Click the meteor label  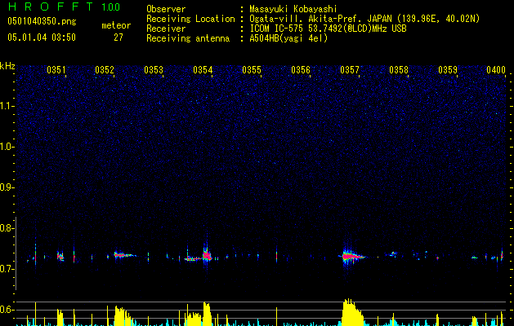click(116, 25)
